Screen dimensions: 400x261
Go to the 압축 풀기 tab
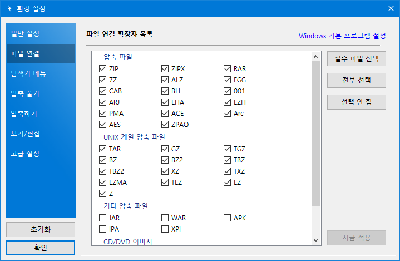[41, 93]
